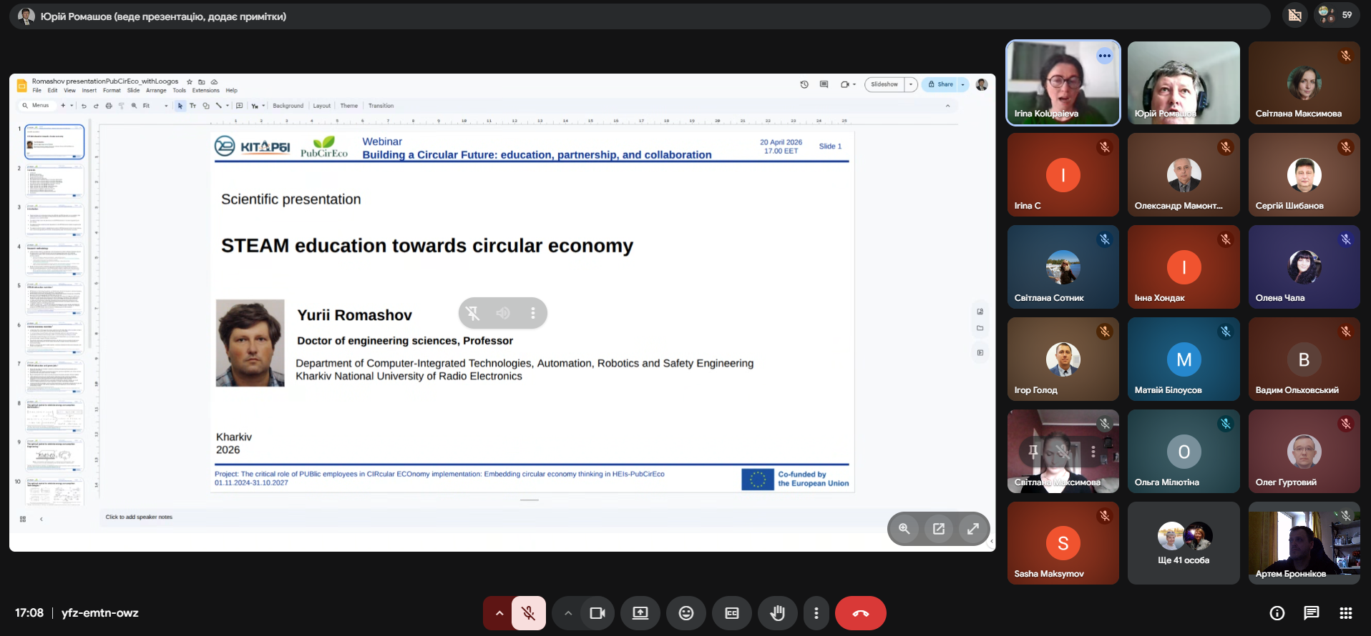The image size is (1371, 636).
Task: Toggle the camera on or off
Action: (x=597, y=613)
